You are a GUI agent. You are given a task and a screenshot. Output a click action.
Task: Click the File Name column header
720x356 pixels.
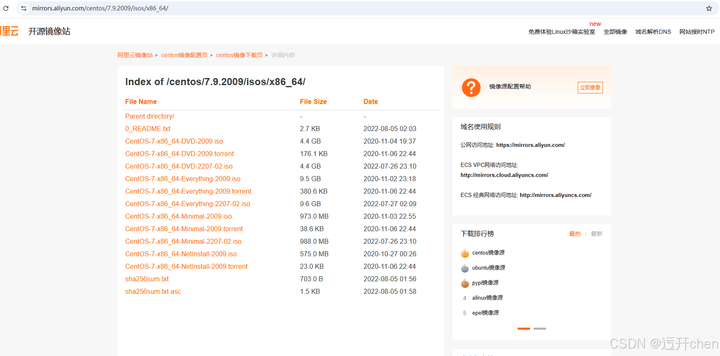141,102
